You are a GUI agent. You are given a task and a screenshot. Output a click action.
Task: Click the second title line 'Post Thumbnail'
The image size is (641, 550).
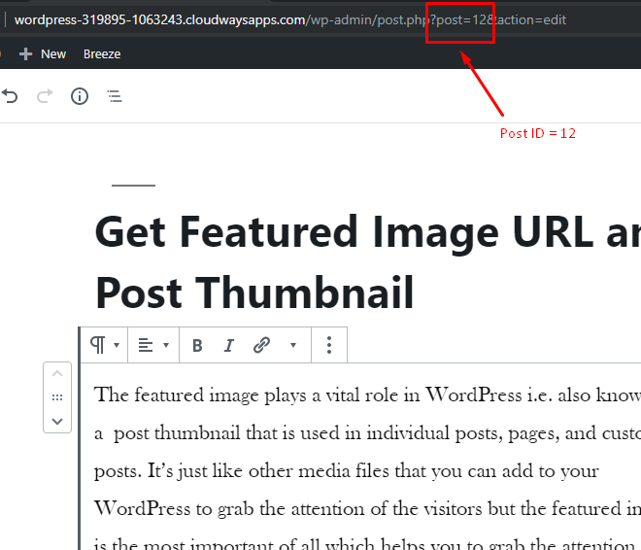coord(254,292)
